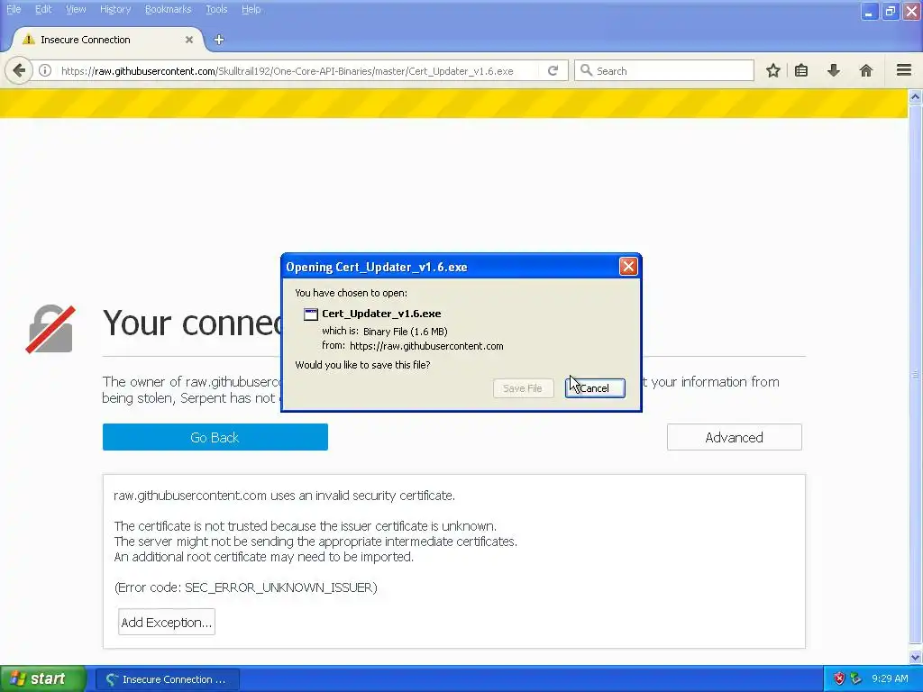The width and height of the screenshot is (923, 692).
Task: Click the Advanced button
Action: pos(734,437)
